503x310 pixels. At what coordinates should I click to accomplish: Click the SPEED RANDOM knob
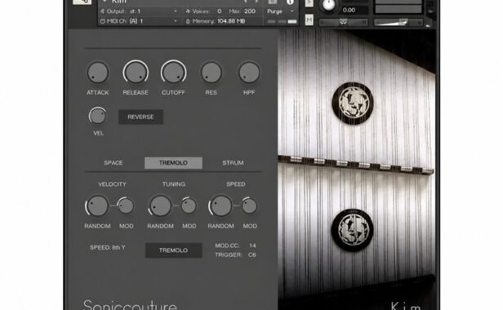220,206
